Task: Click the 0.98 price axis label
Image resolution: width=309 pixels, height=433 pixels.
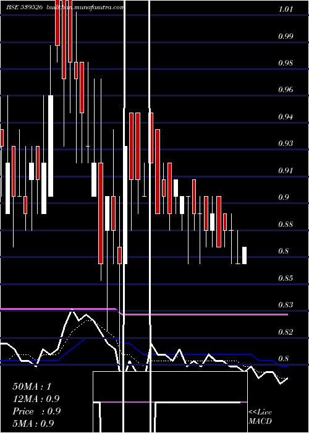Action: 286,63
